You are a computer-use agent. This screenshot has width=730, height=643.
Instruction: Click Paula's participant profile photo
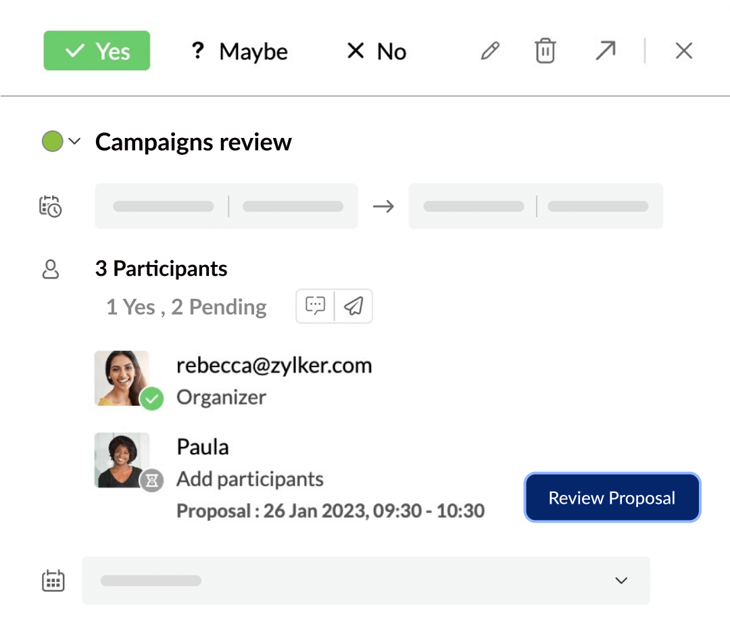click(122, 460)
